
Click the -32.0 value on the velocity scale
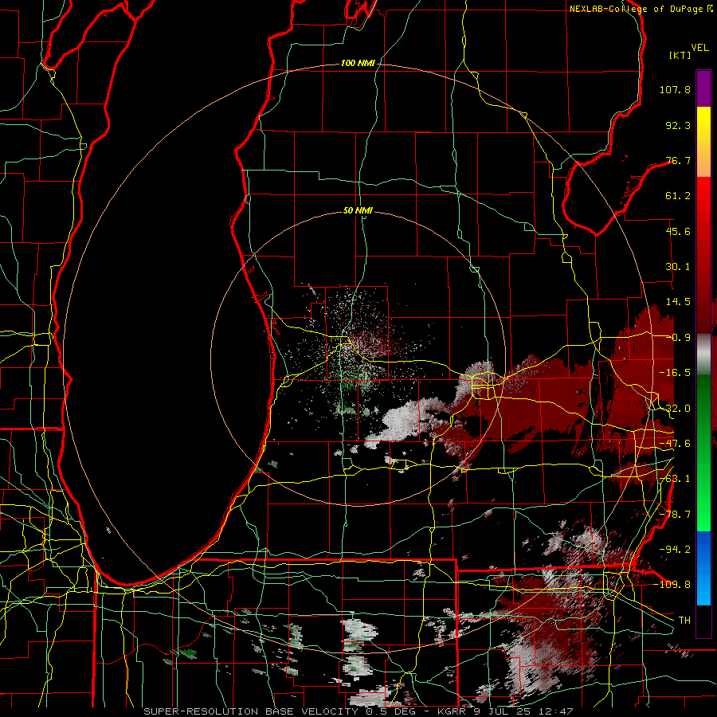click(x=675, y=409)
